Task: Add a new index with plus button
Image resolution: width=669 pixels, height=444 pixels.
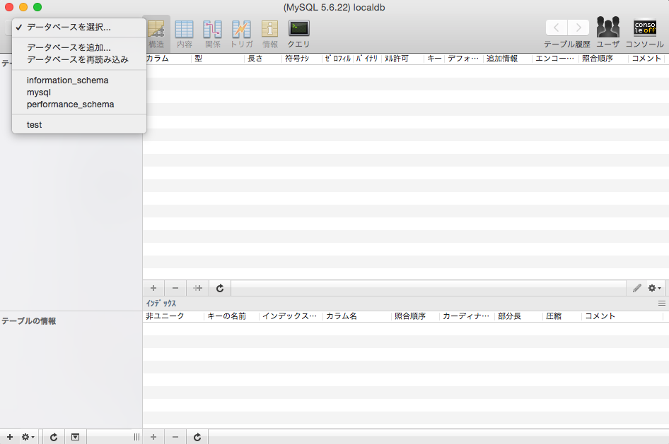Action: click(153, 437)
